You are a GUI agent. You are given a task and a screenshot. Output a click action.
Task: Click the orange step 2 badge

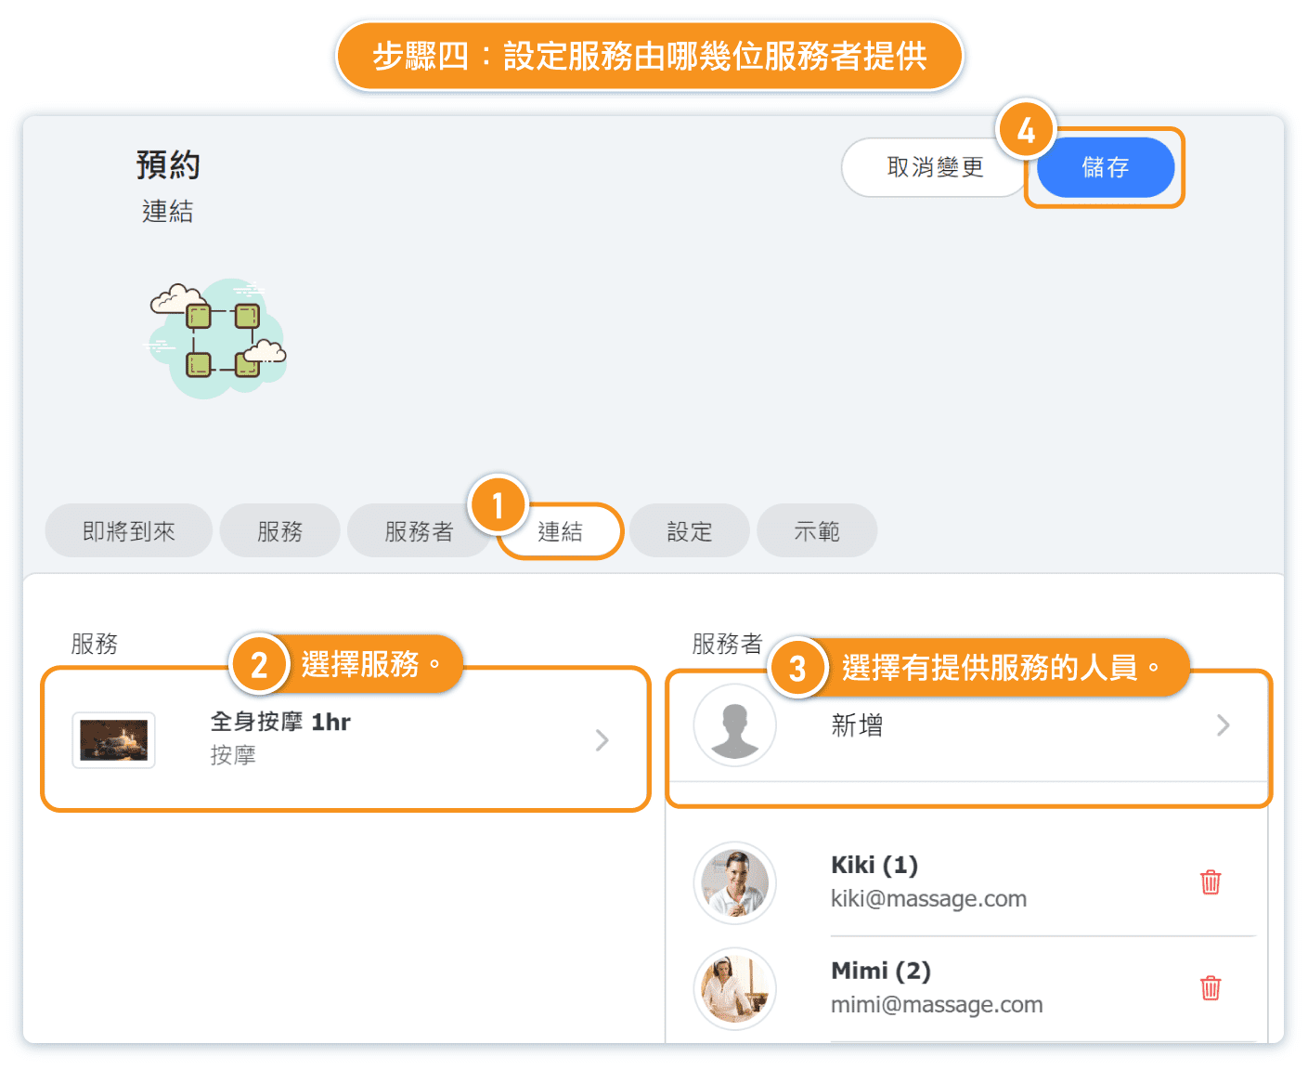259,664
